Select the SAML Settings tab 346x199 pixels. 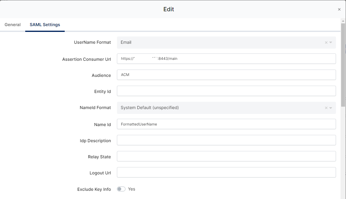click(x=45, y=25)
